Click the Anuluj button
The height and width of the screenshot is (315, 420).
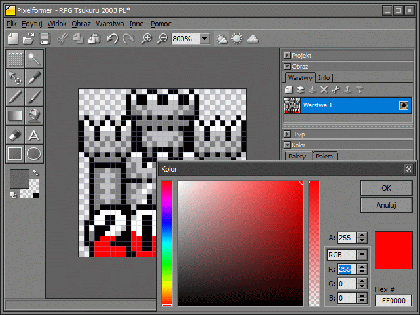click(x=386, y=205)
